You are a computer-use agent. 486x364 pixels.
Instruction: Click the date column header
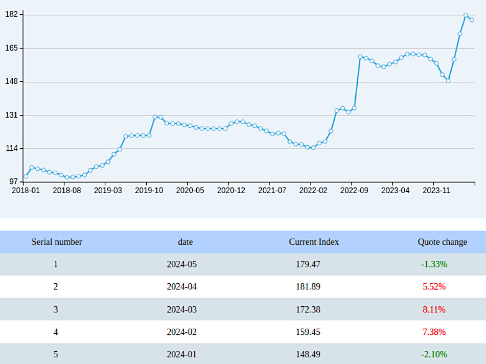[x=186, y=242]
